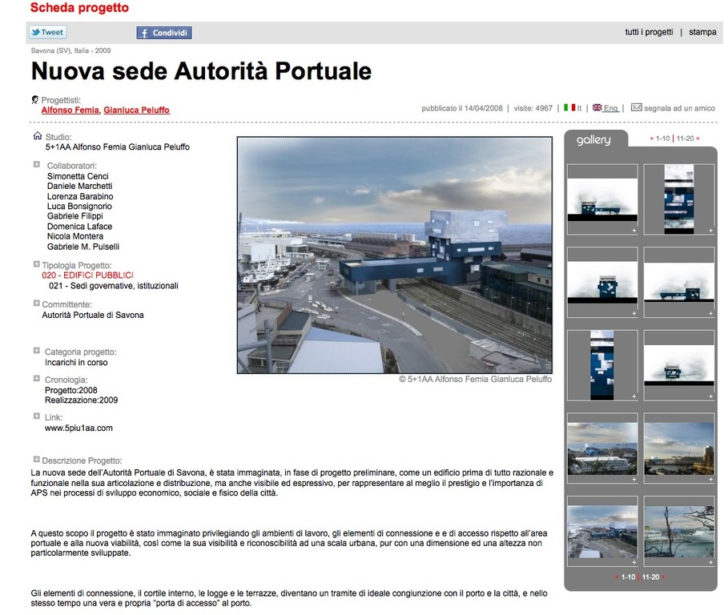Open the Alfonso Femia designer link
The image size is (728, 615).
[x=70, y=110]
